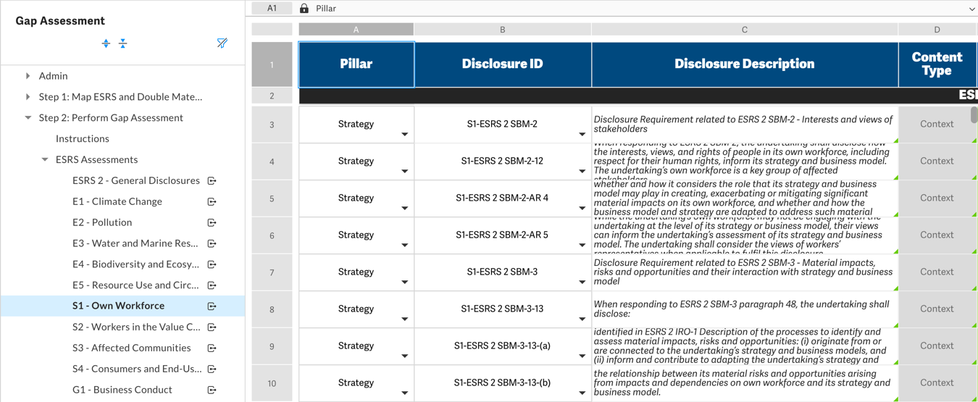Open Pillar dropdown in row 8
The width and height of the screenshot is (978, 402).
pyautogui.click(x=405, y=319)
